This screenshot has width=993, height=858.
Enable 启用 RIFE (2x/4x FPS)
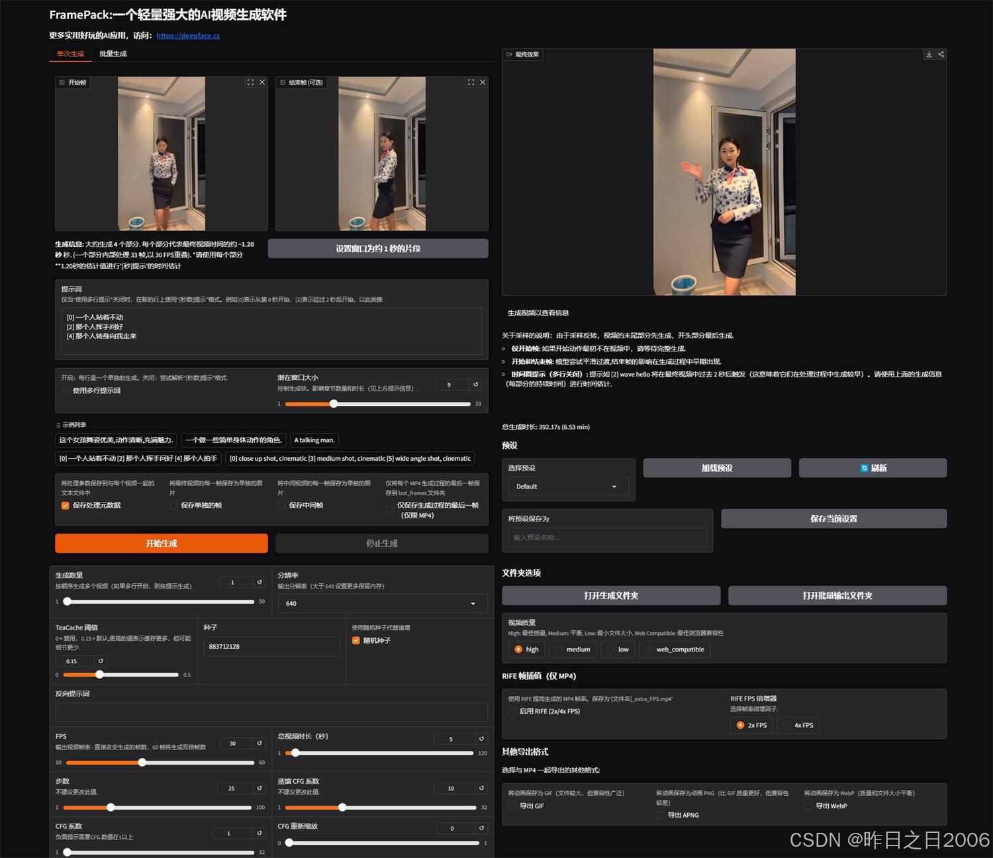click(512, 711)
